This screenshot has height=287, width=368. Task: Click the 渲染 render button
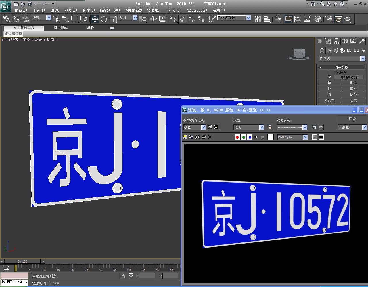tap(352, 119)
